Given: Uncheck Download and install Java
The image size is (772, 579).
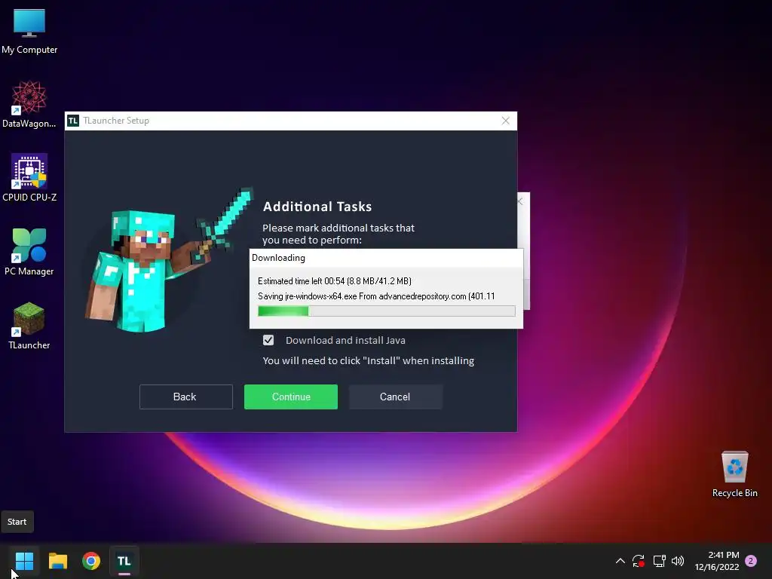Looking at the screenshot, I should [x=268, y=340].
